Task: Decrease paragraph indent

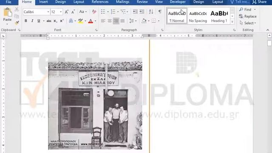Action: point(135,11)
